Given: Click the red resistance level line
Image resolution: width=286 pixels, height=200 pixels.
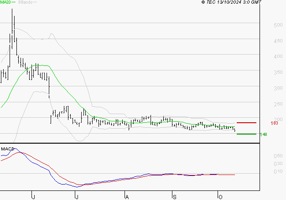Looking at the screenshot, I should click(246, 123).
